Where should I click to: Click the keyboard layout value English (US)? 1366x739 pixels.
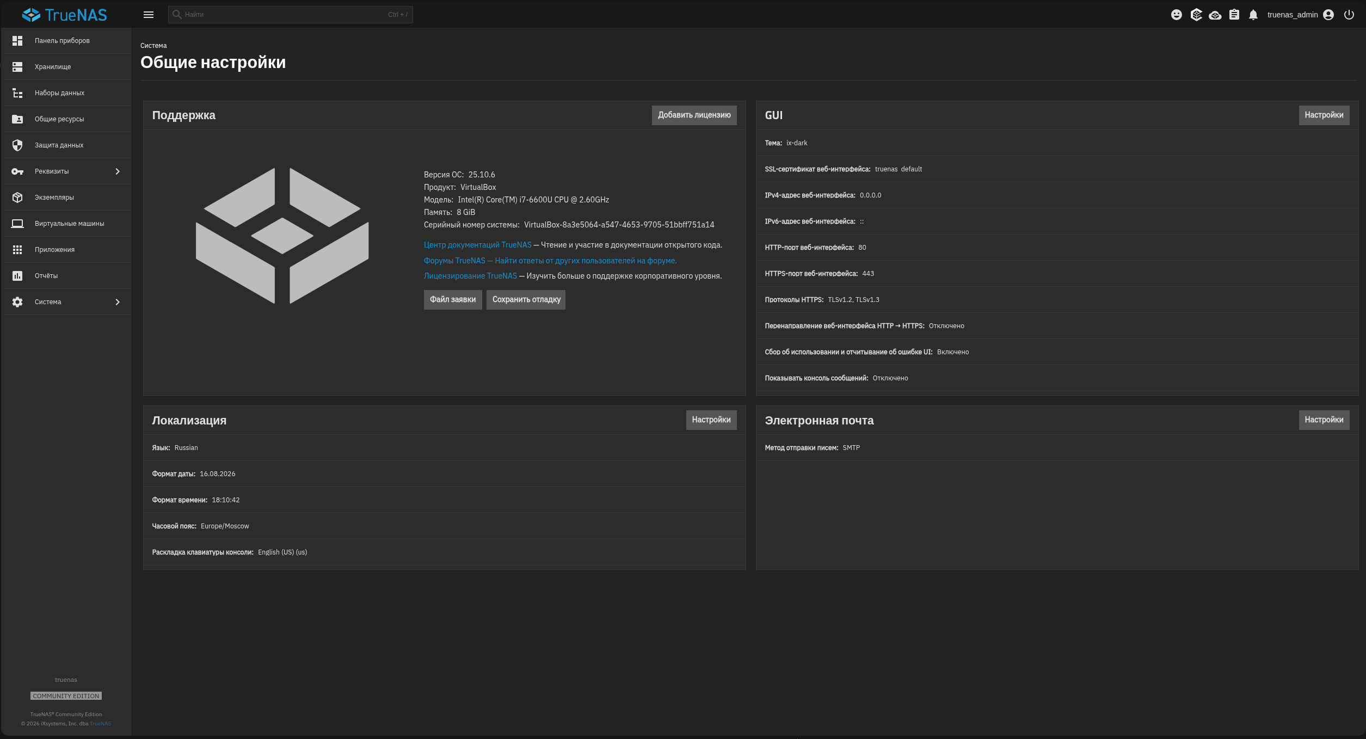[x=282, y=552]
